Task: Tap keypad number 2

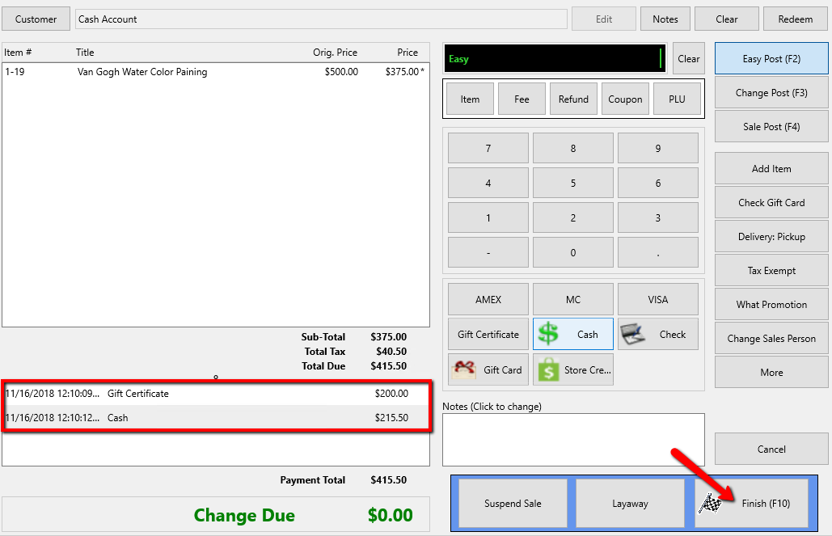Action: coord(573,217)
